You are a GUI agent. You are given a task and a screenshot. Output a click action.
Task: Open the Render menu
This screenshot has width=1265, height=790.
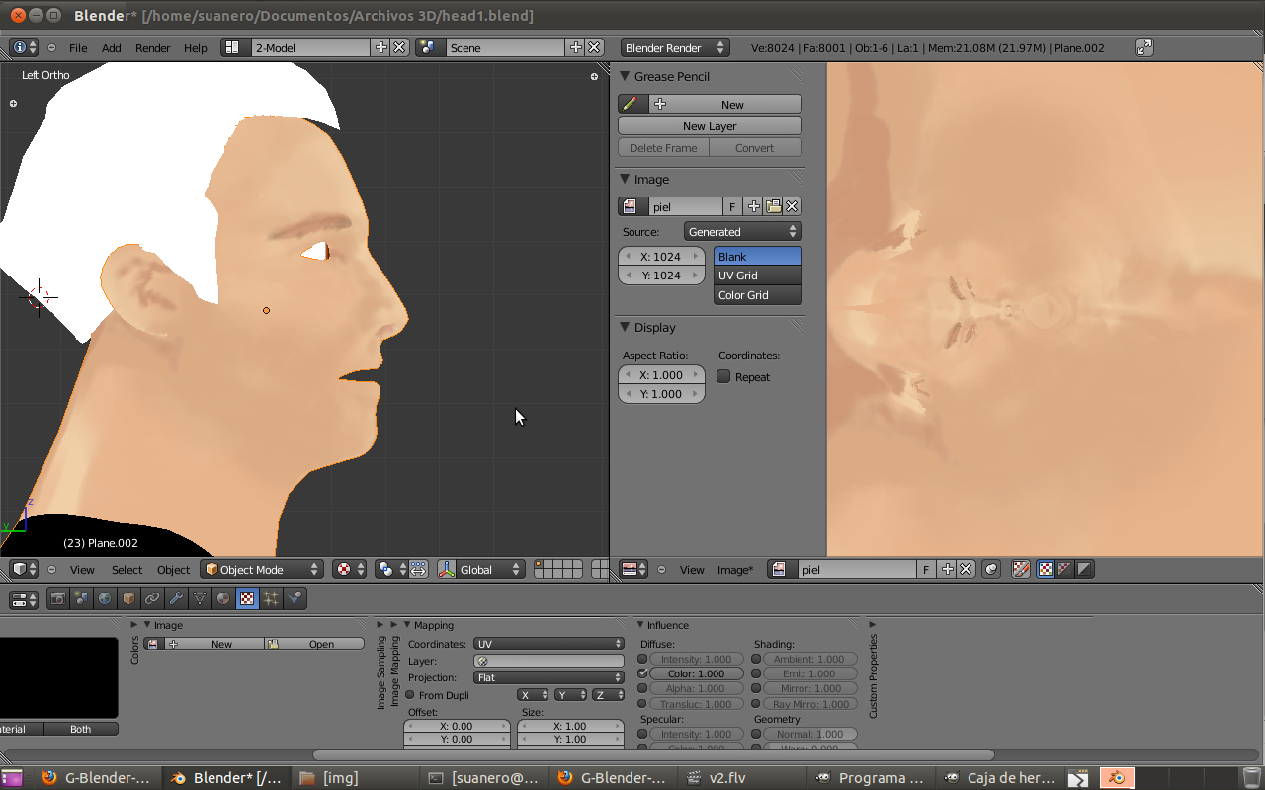[152, 48]
